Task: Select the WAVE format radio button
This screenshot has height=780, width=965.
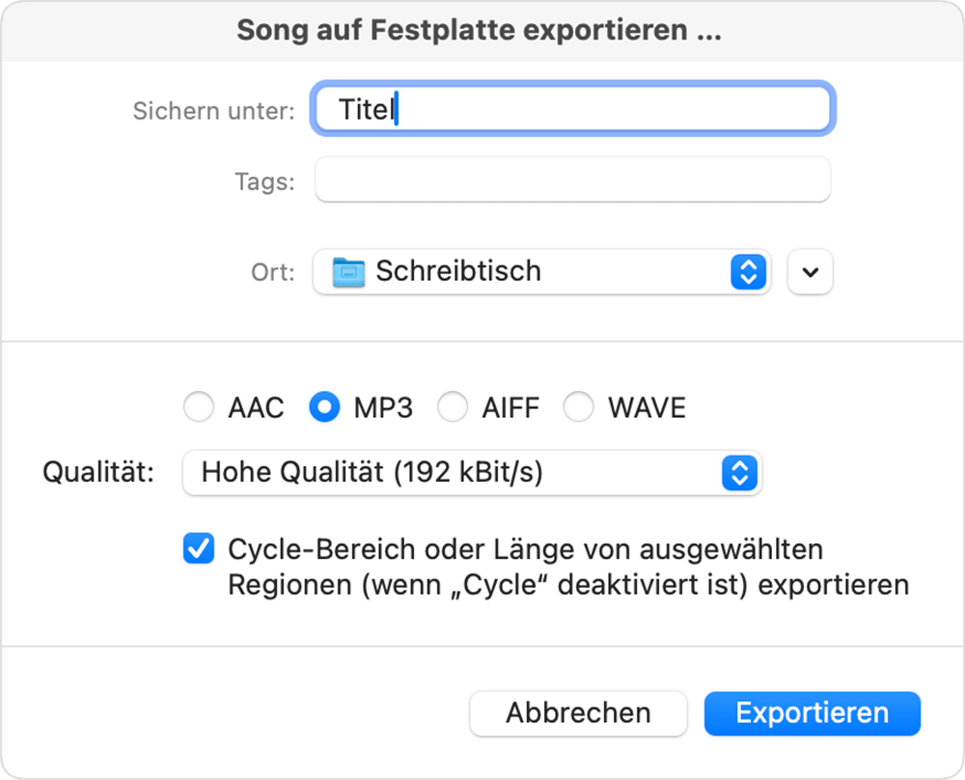Action: pyautogui.click(x=579, y=407)
